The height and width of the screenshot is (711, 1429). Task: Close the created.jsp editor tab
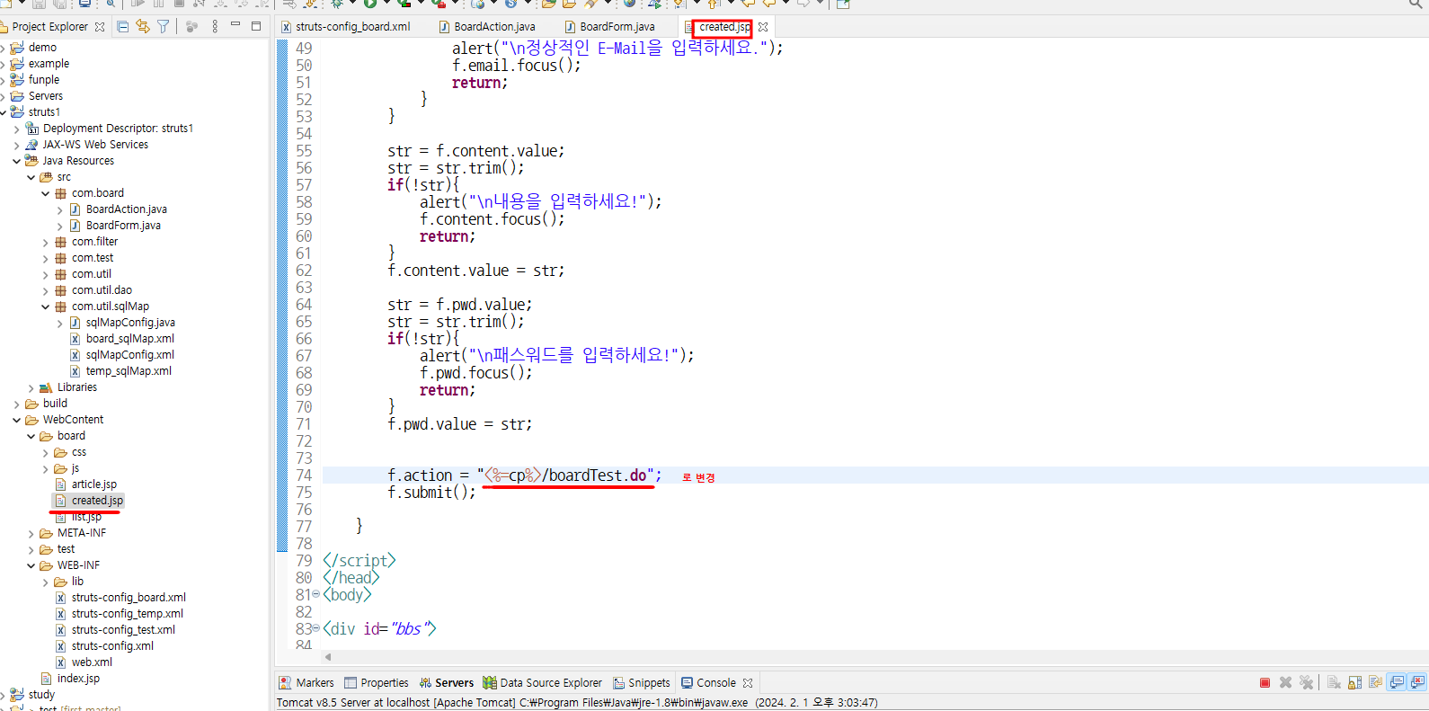click(x=763, y=27)
